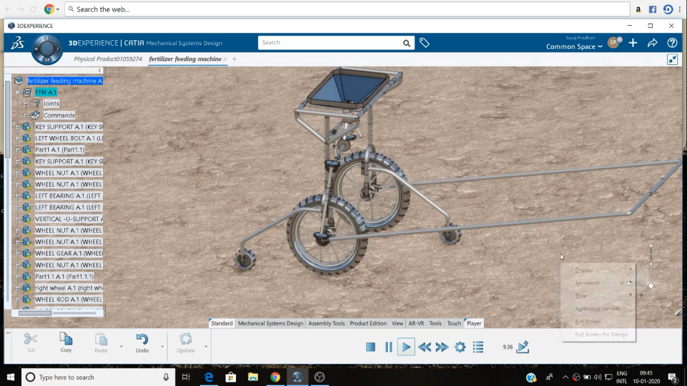Viewport: 687px width, 386px height.
Task: Open the help question mark icon
Action: point(672,43)
